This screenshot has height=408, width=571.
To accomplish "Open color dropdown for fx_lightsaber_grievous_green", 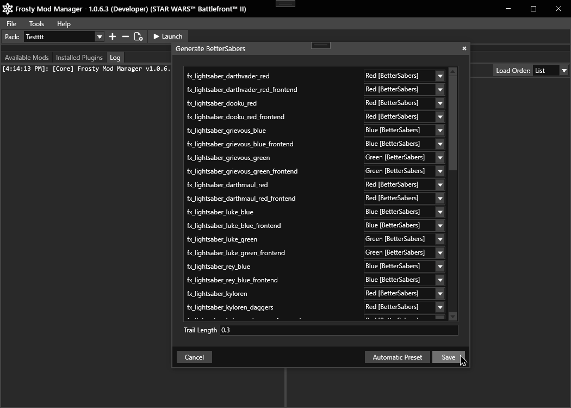I will tap(404, 157).
